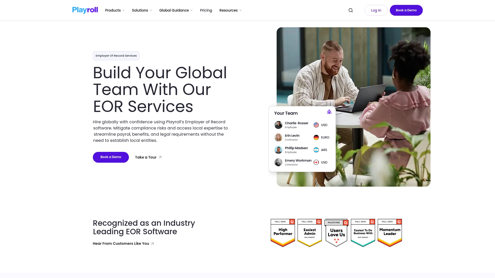Open the Resources dropdown

coord(230,10)
